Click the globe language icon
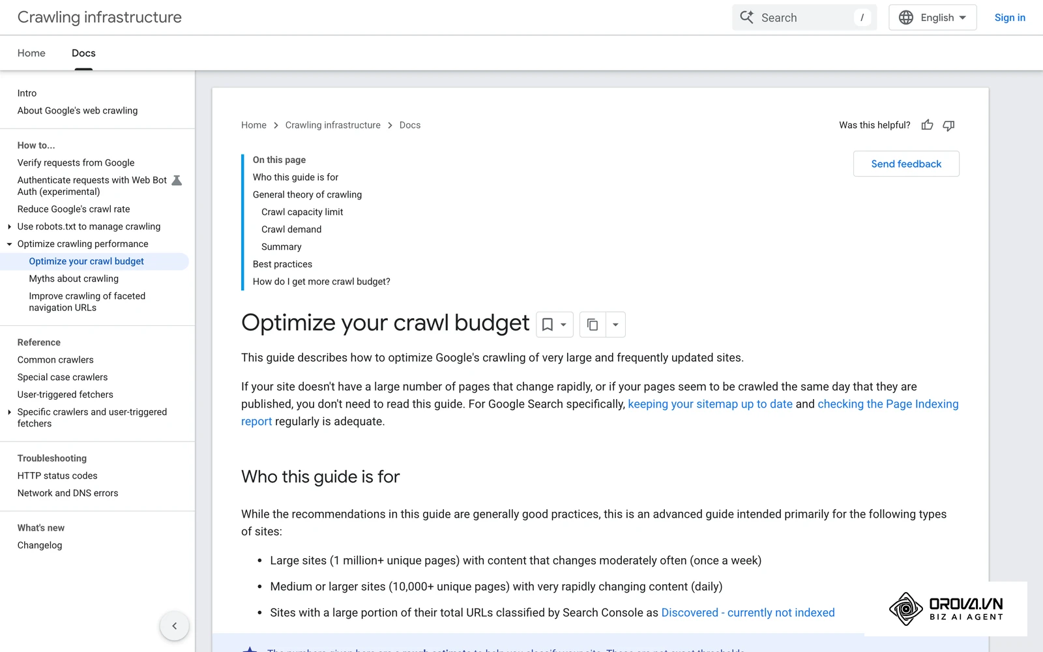1043x652 pixels. coord(906,18)
